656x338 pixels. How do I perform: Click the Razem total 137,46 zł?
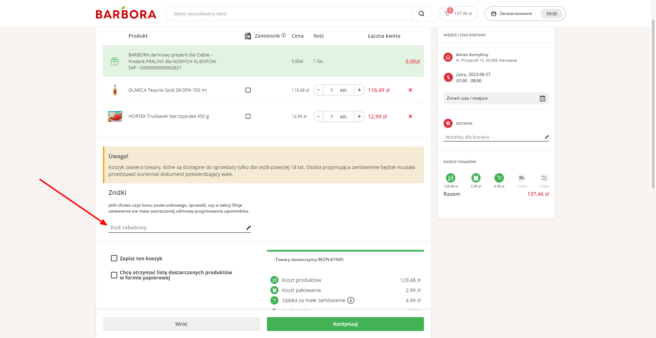(538, 194)
